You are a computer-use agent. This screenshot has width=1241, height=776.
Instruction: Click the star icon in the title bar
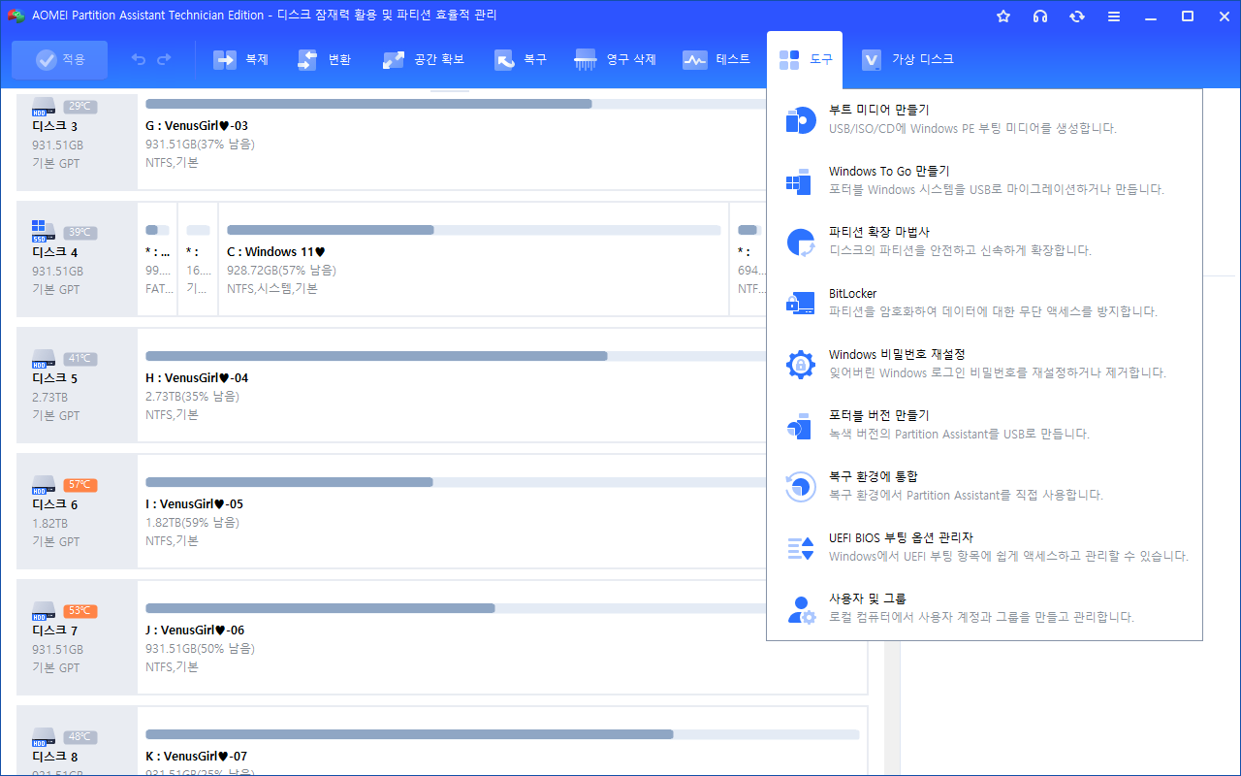(1003, 16)
